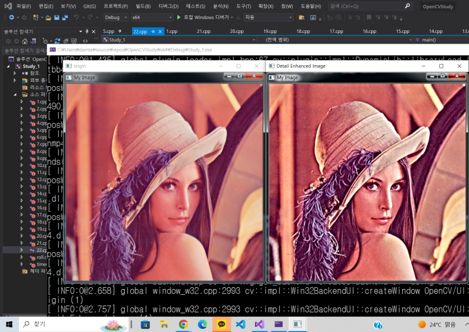Expand the 참조 references node
The width and height of the screenshot is (469, 332).
click(15, 73)
